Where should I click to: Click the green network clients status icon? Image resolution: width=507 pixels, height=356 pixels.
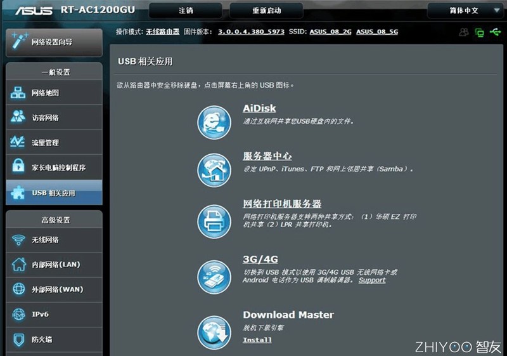click(480, 32)
